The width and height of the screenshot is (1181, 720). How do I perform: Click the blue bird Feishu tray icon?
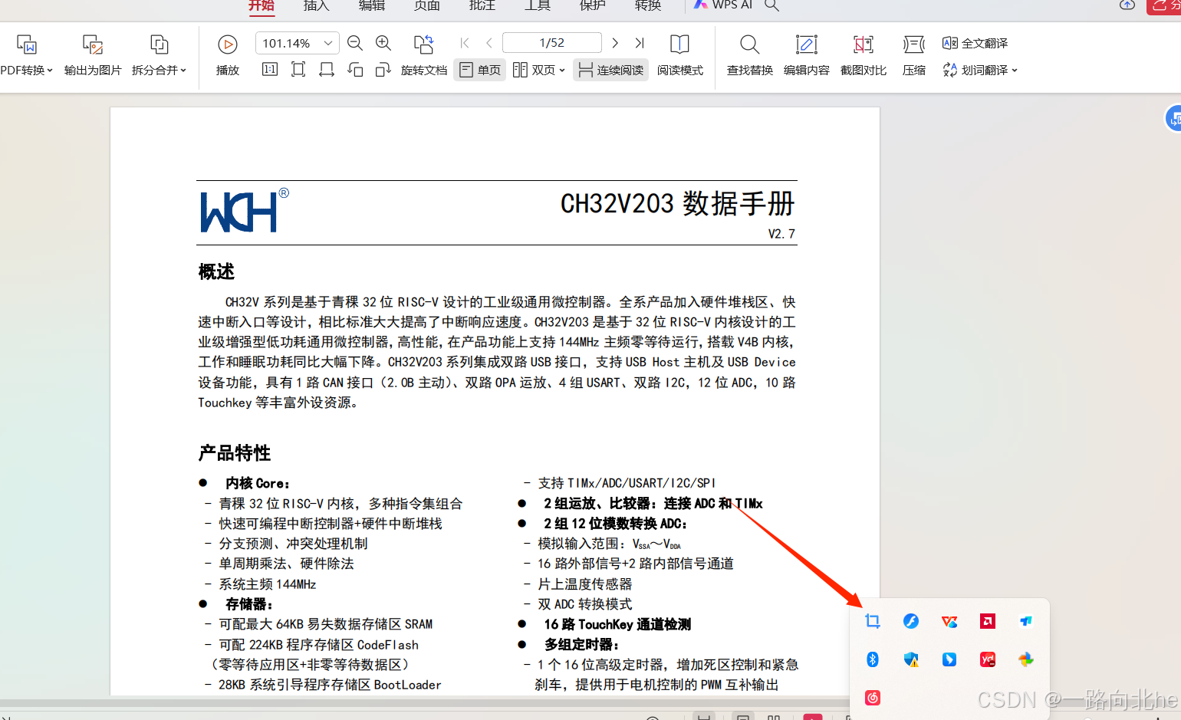point(949,659)
